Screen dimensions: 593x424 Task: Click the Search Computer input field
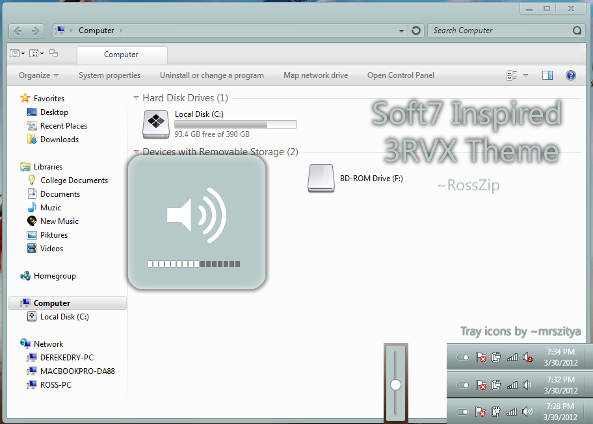pyautogui.click(x=507, y=30)
